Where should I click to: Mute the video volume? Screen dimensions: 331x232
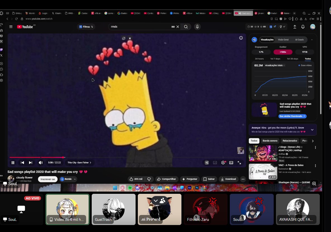pos(41,163)
